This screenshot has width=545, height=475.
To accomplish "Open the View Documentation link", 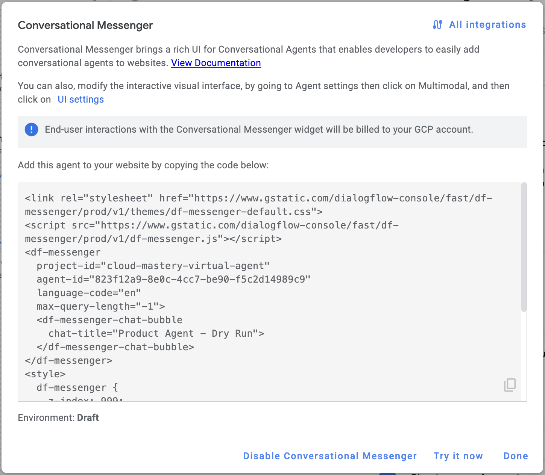I will tap(216, 63).
